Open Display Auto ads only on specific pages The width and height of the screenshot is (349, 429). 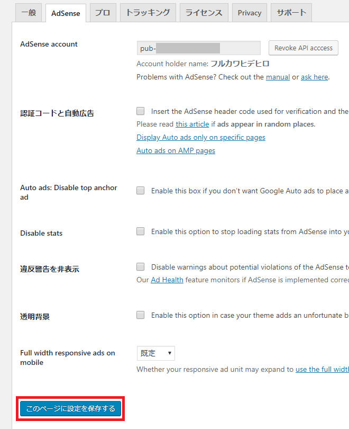click(x=201, y=137)
